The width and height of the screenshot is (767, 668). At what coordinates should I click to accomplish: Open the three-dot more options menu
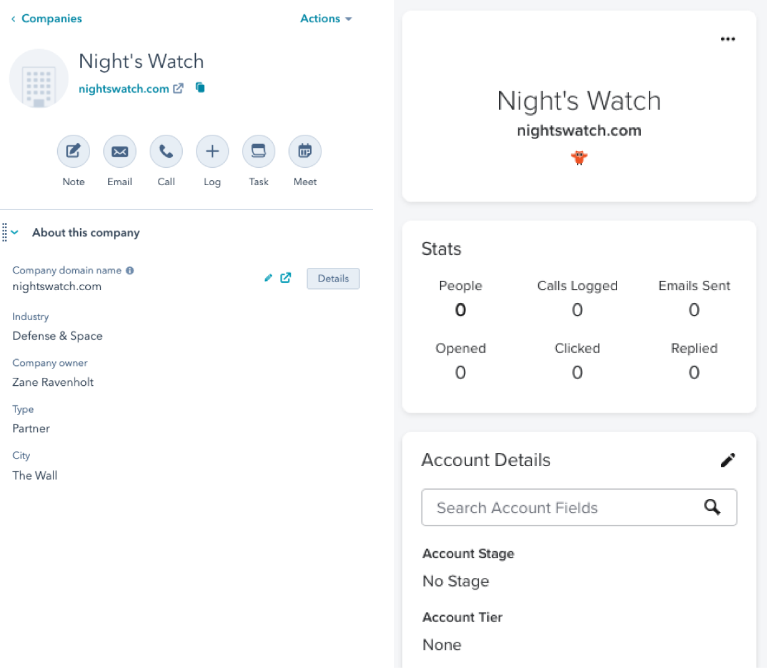point(728,39)
